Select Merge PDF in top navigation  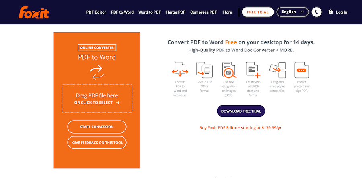[x=176, y=12]
